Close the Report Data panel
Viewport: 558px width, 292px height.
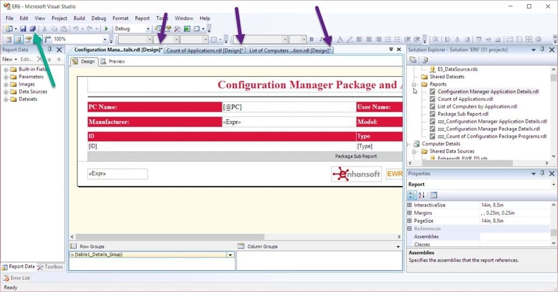[59, 50]
